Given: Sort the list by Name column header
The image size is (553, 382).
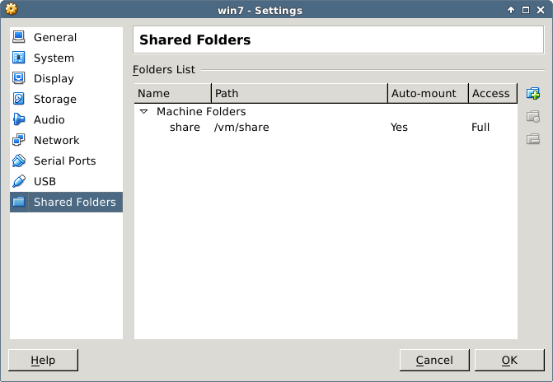Looking at the screenshot, I should 171,94.
